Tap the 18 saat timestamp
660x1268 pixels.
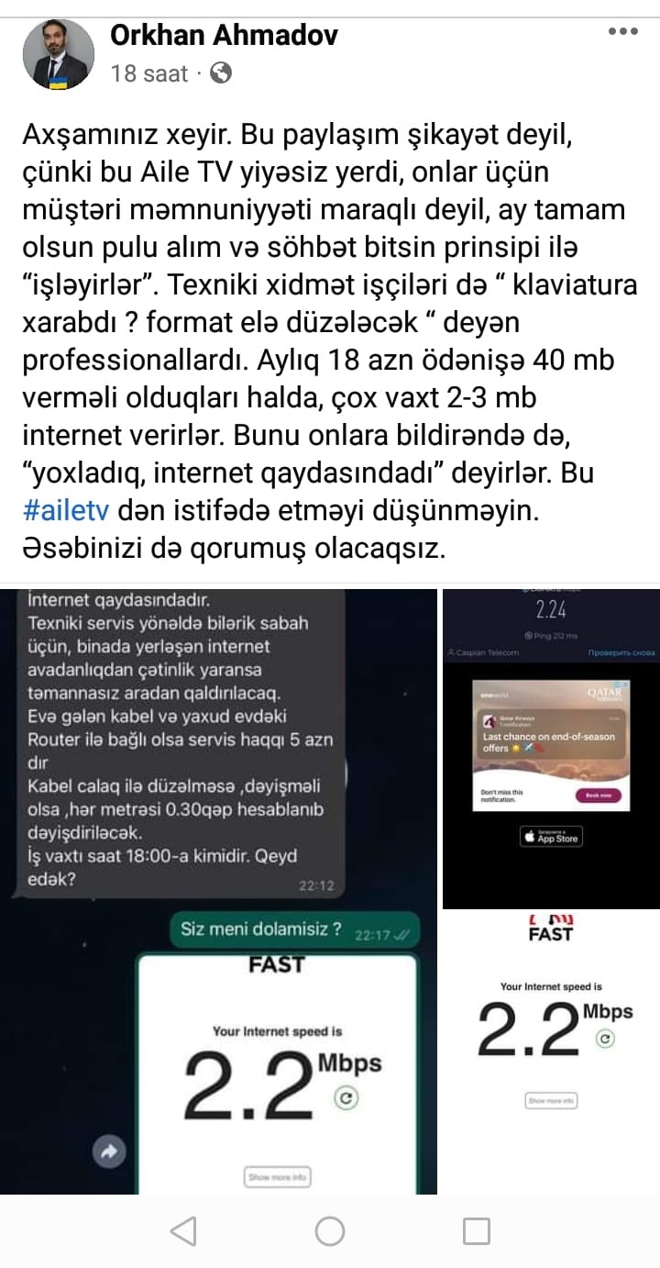(148, 73)
